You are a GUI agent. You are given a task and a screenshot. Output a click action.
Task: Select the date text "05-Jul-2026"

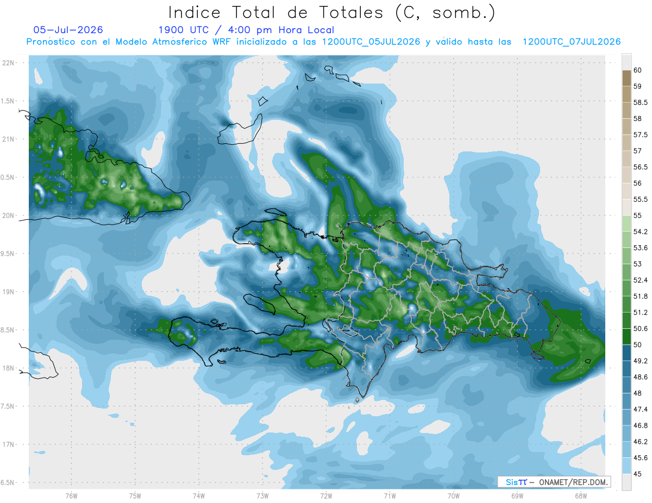[68, 30]
